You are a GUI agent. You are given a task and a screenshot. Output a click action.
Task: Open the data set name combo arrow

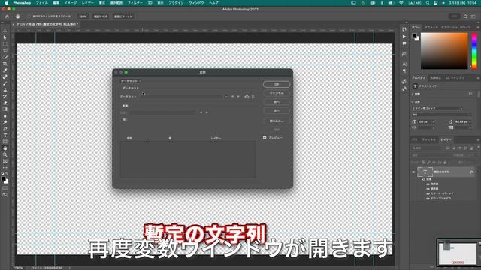coord(226,97)
